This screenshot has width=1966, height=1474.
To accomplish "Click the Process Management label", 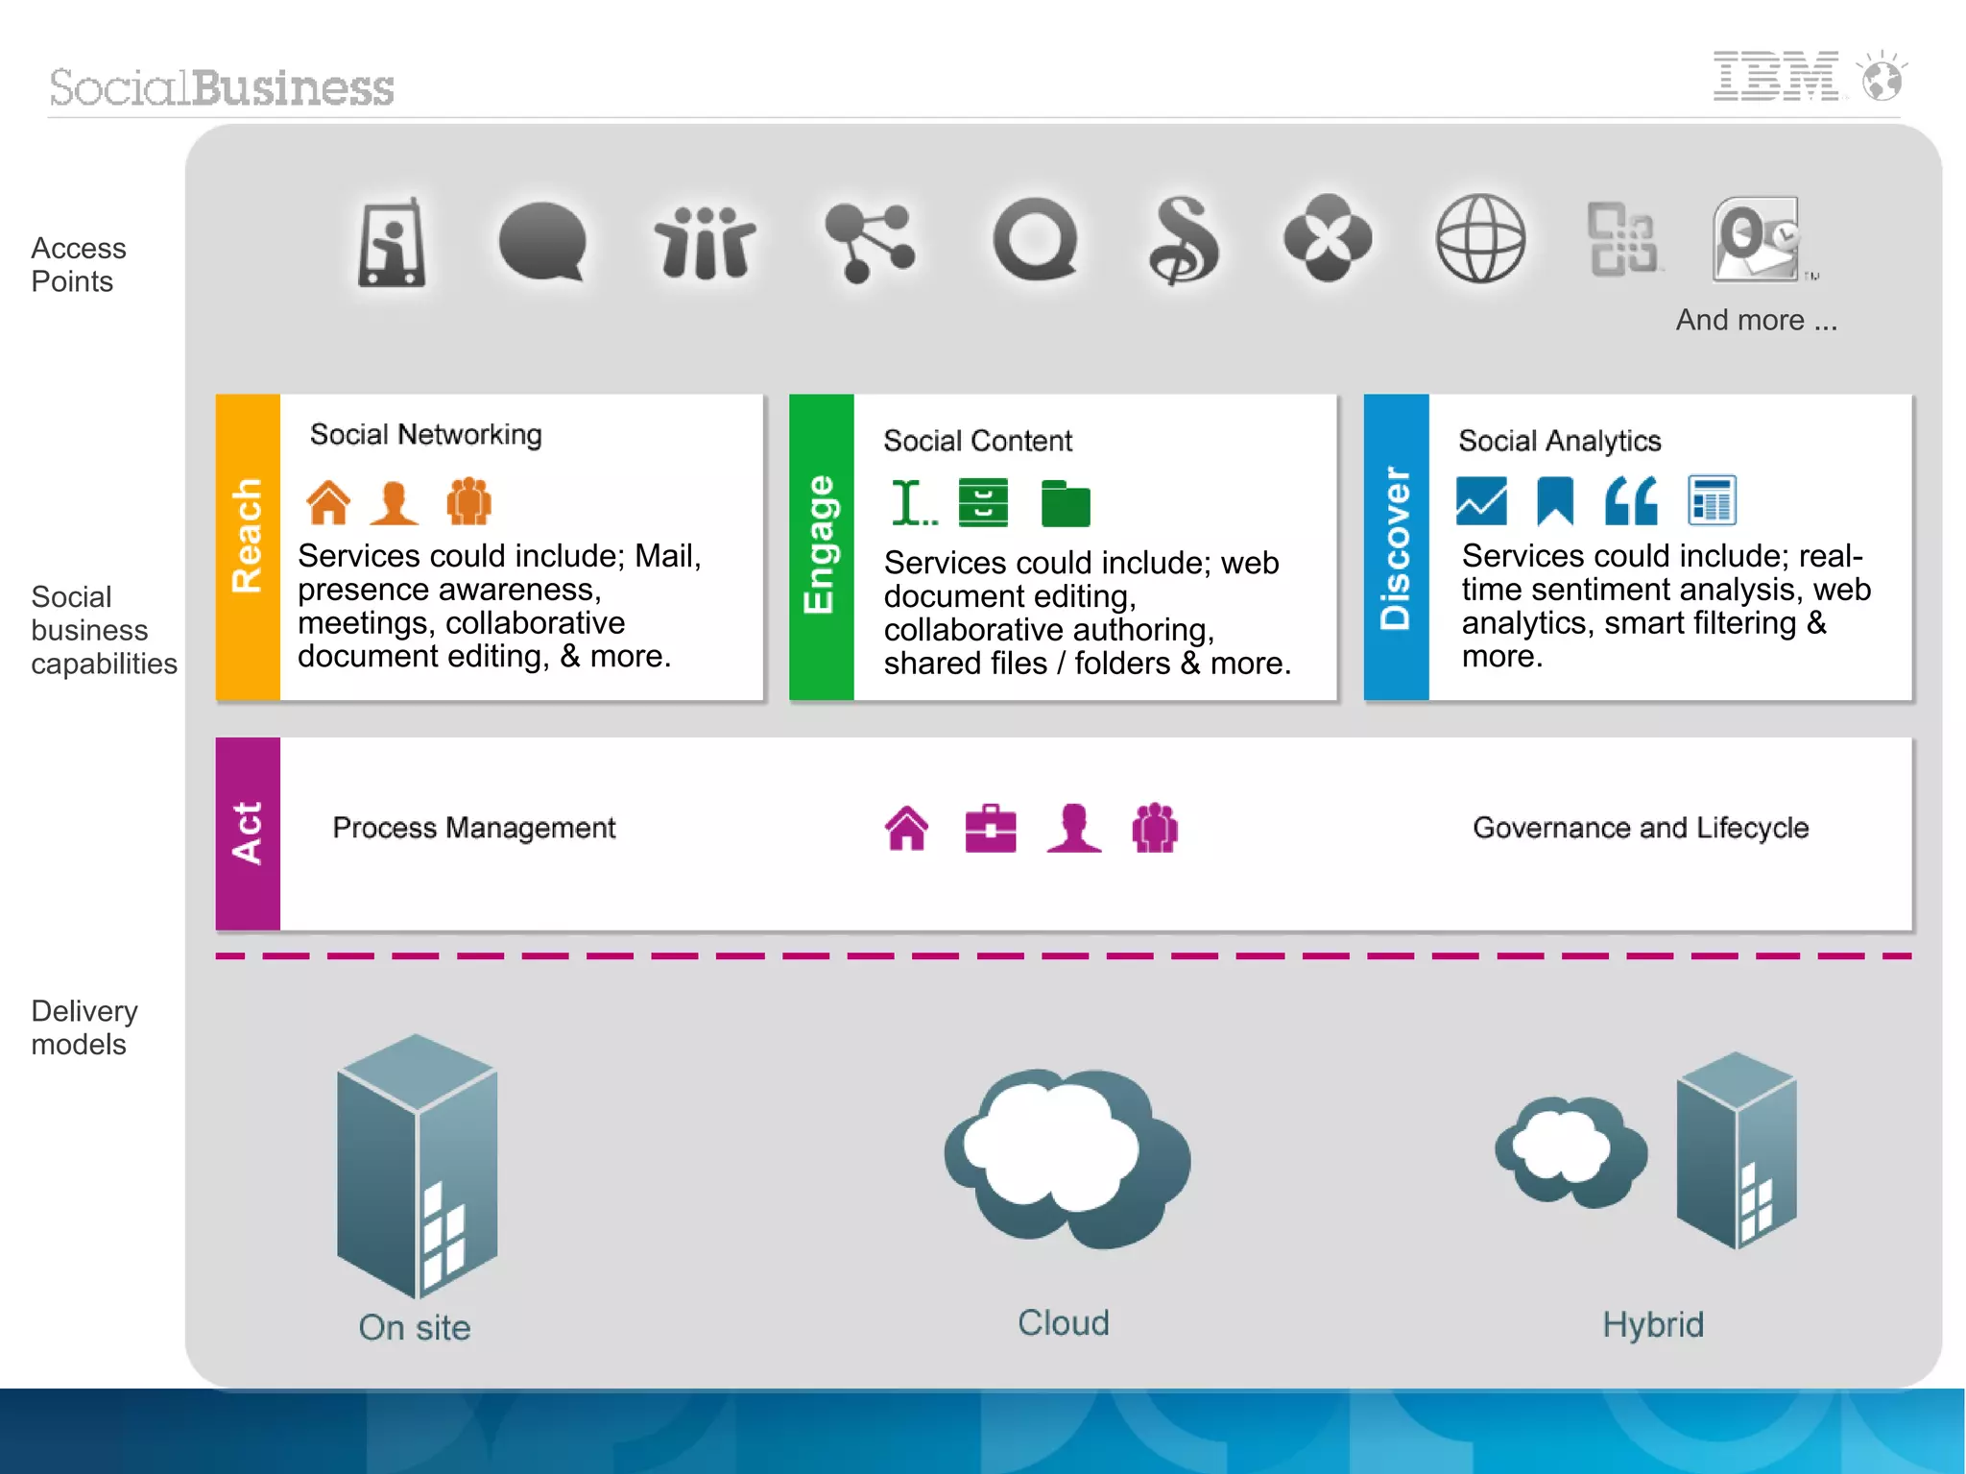I will [473, 828].
